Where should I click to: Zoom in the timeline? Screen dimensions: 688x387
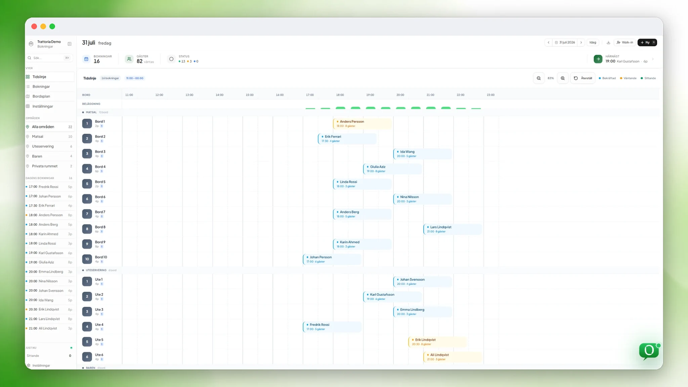[563, 78]
